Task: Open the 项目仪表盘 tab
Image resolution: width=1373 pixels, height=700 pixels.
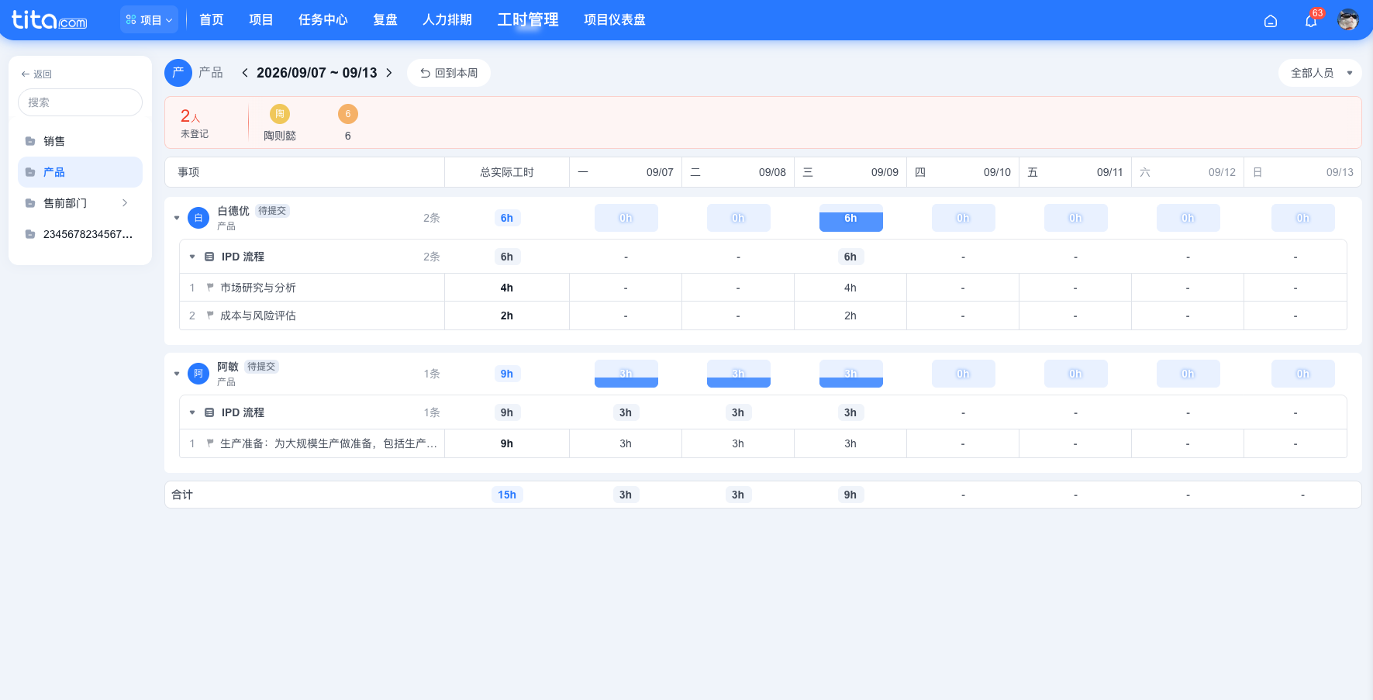Action: 615,19
